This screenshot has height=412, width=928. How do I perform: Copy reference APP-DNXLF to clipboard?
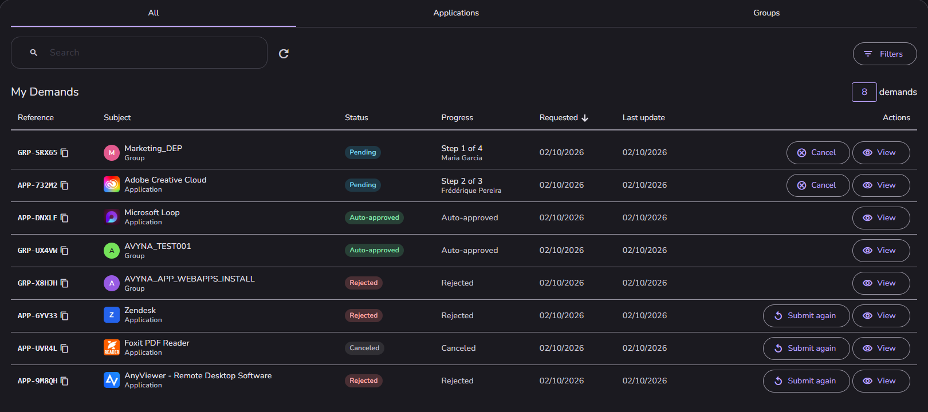65,218
